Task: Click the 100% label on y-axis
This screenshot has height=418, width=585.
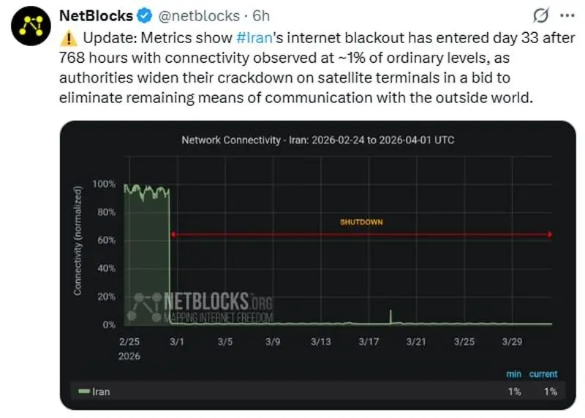Action: point(105,183)
